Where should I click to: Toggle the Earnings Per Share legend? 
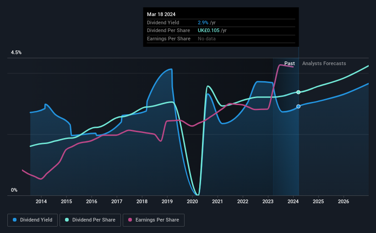coord(153,220)
